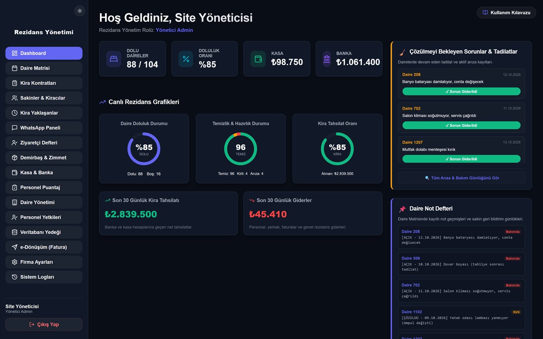
Task: Click the Kira Yaklaşanlar clock icon
Action: tap(14, 113)
